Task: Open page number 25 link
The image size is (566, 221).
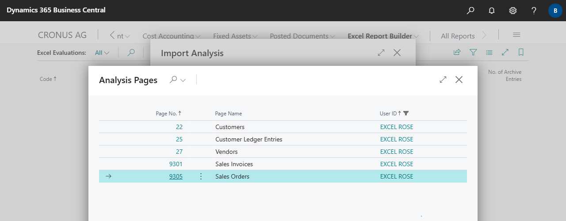Action: 179,139
